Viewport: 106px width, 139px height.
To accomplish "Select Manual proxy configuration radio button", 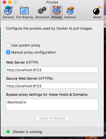I will (8, 52).
